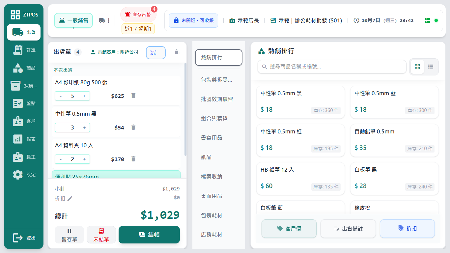
Task: Clear the 出貨單 with trash-list icon
Action: click(177, 52)
